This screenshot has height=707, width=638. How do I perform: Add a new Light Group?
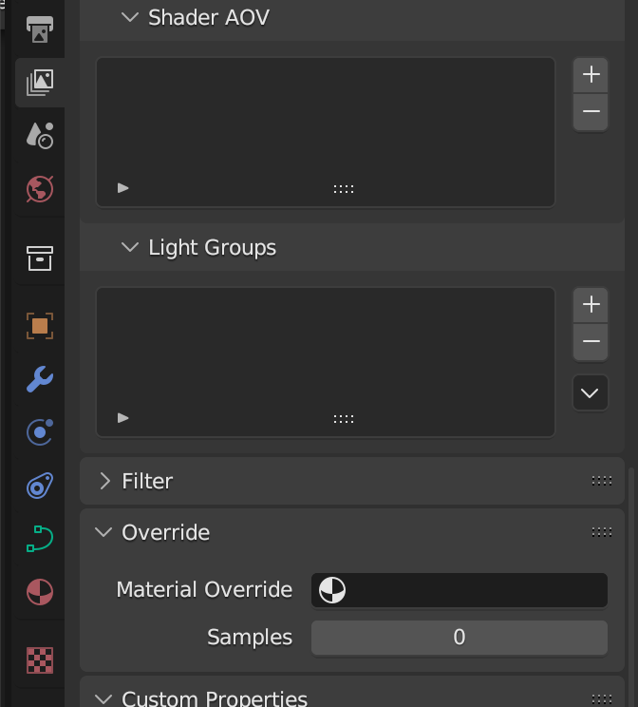tap(591, 305)
